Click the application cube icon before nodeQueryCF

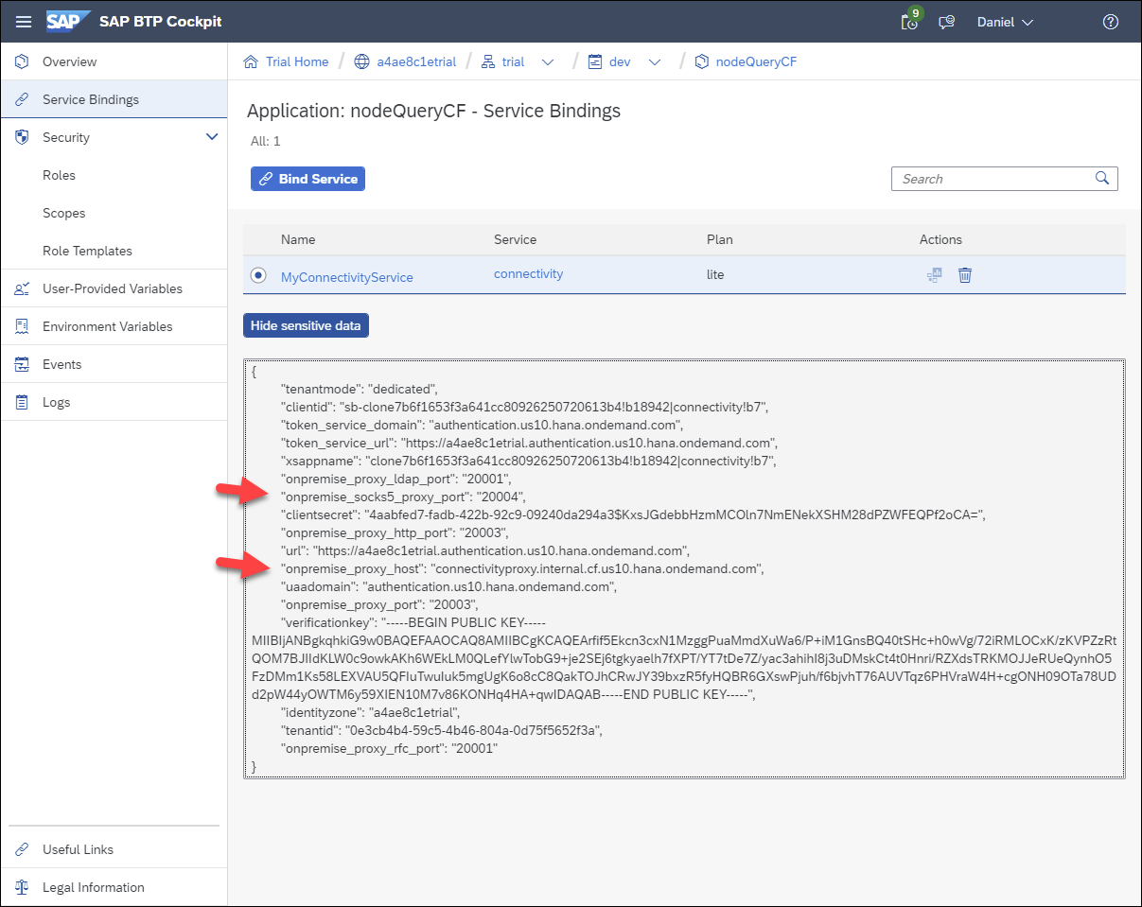click(x=701, y=61)
